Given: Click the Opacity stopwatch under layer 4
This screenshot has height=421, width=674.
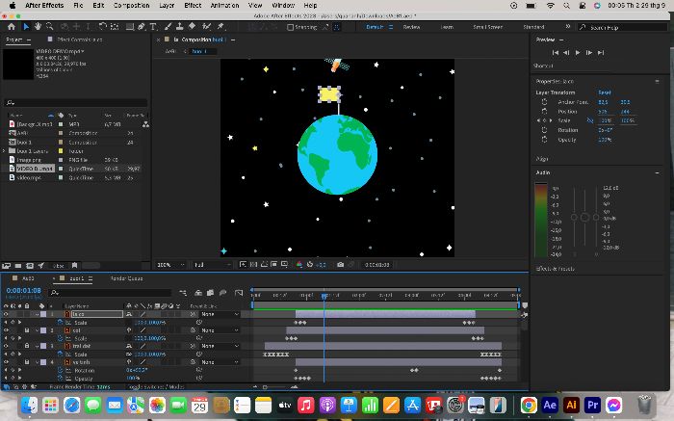Looking at the screenshot, I should pos(61,379).
